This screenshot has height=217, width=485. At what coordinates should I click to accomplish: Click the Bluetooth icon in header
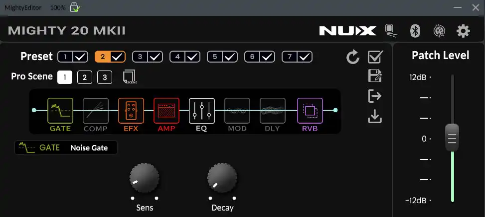point(415,31)
